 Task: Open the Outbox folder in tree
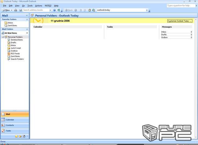14,51
